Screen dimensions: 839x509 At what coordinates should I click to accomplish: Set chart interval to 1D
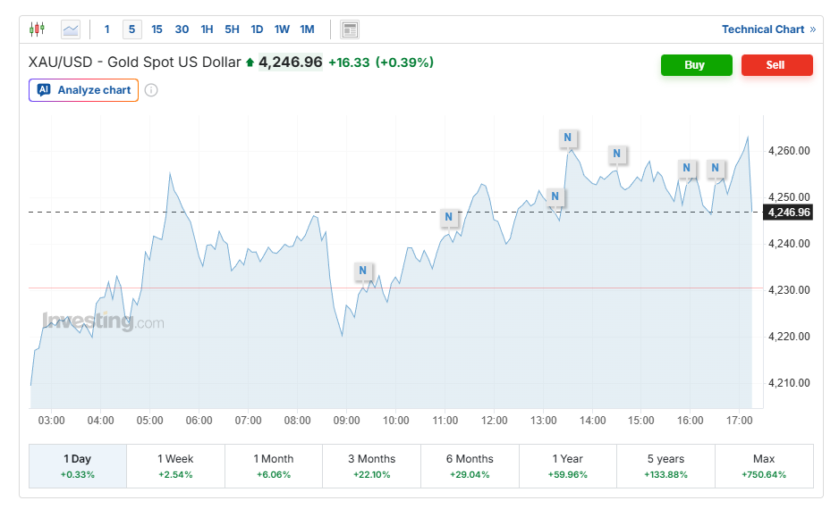click(257, 29)
